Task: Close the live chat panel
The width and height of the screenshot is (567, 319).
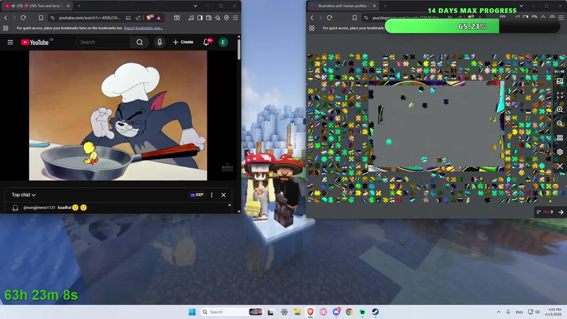Action: [223, 195]
